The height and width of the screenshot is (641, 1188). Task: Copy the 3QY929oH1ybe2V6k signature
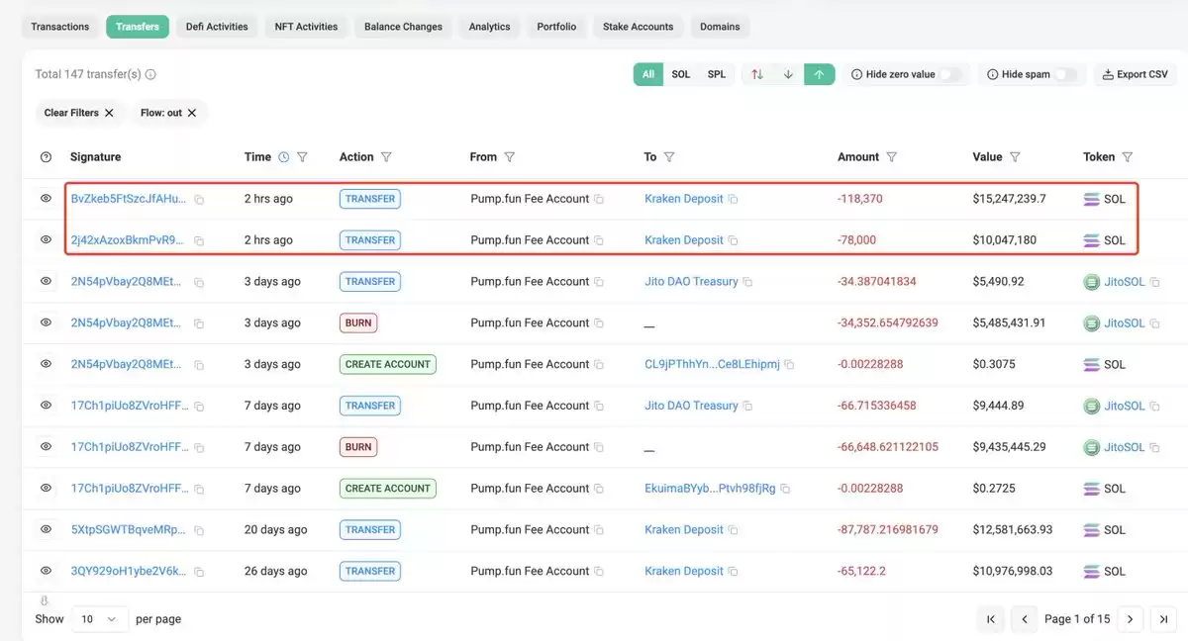[199, 573]
